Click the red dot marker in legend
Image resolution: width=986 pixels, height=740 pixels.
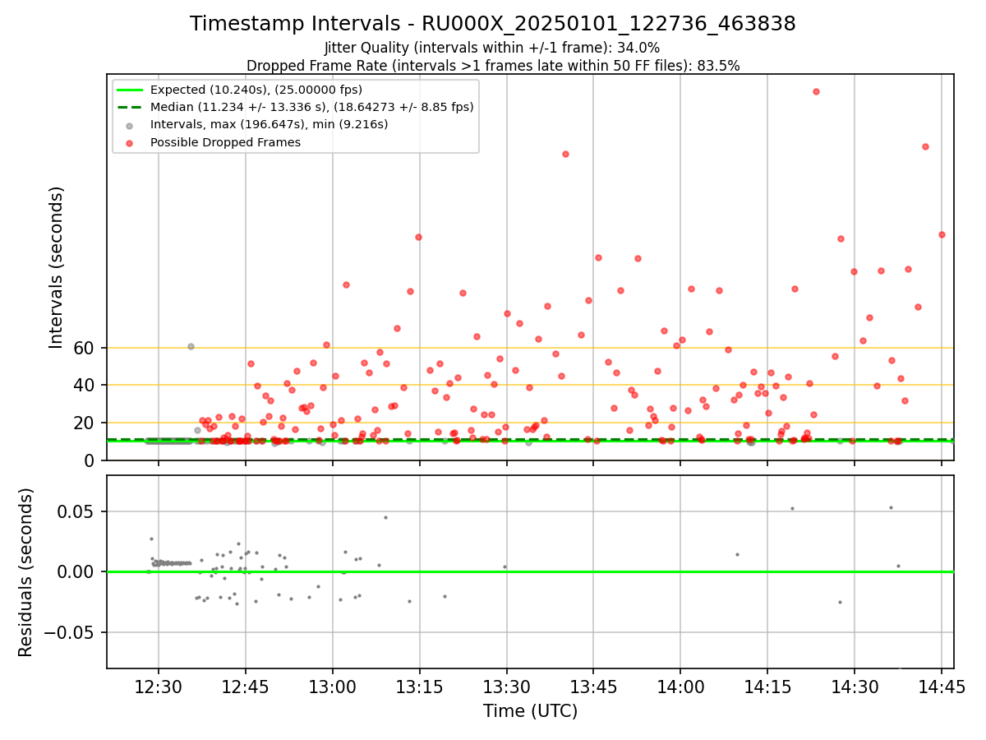(130, 142)
